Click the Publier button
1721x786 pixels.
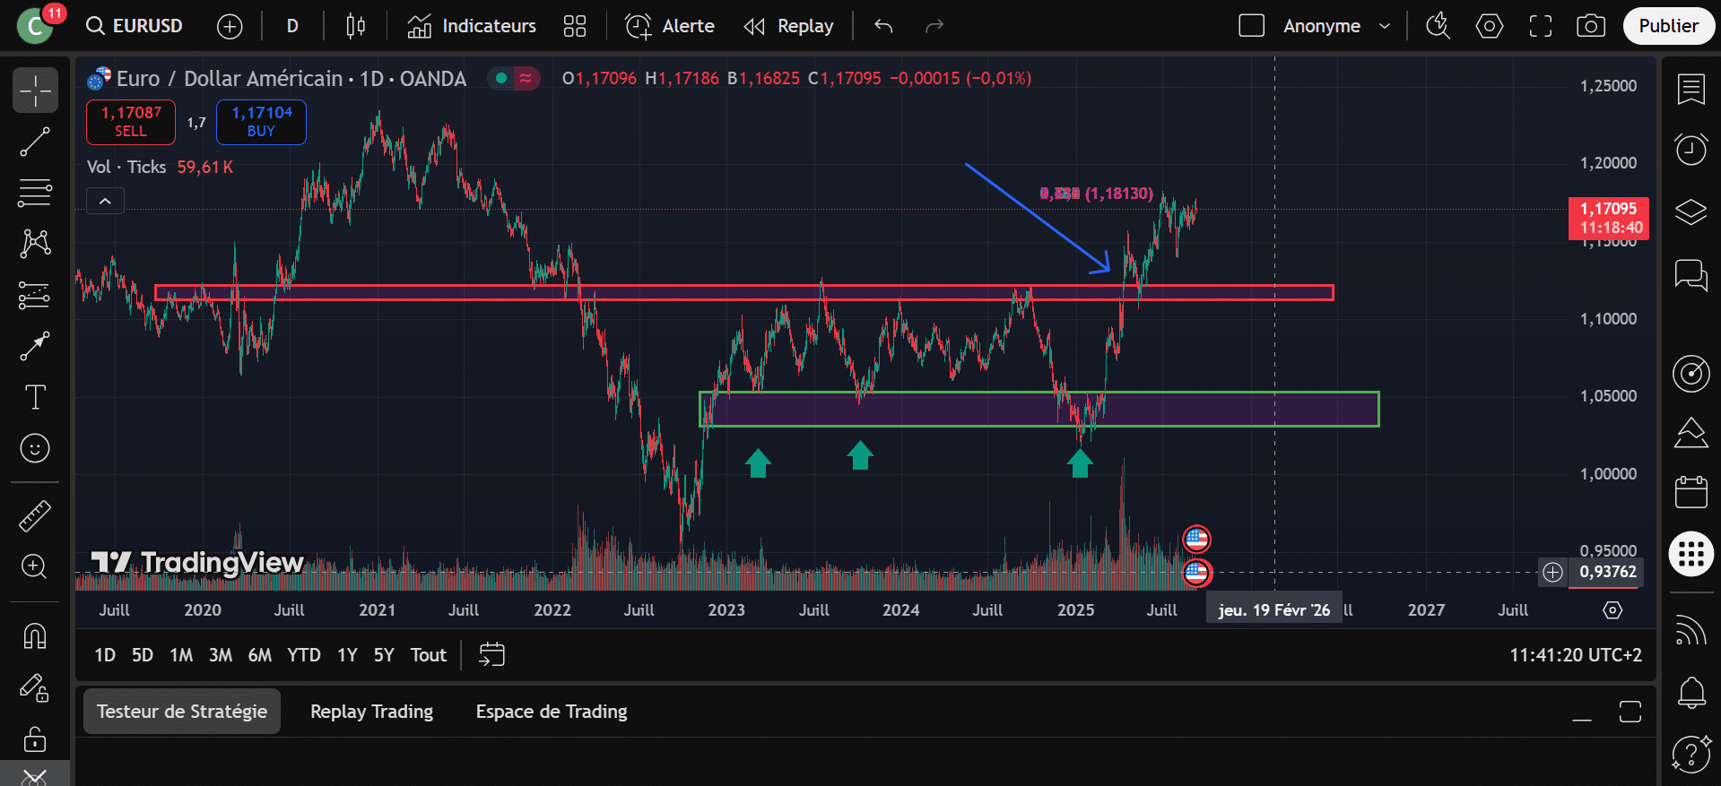click(1668, 26)
